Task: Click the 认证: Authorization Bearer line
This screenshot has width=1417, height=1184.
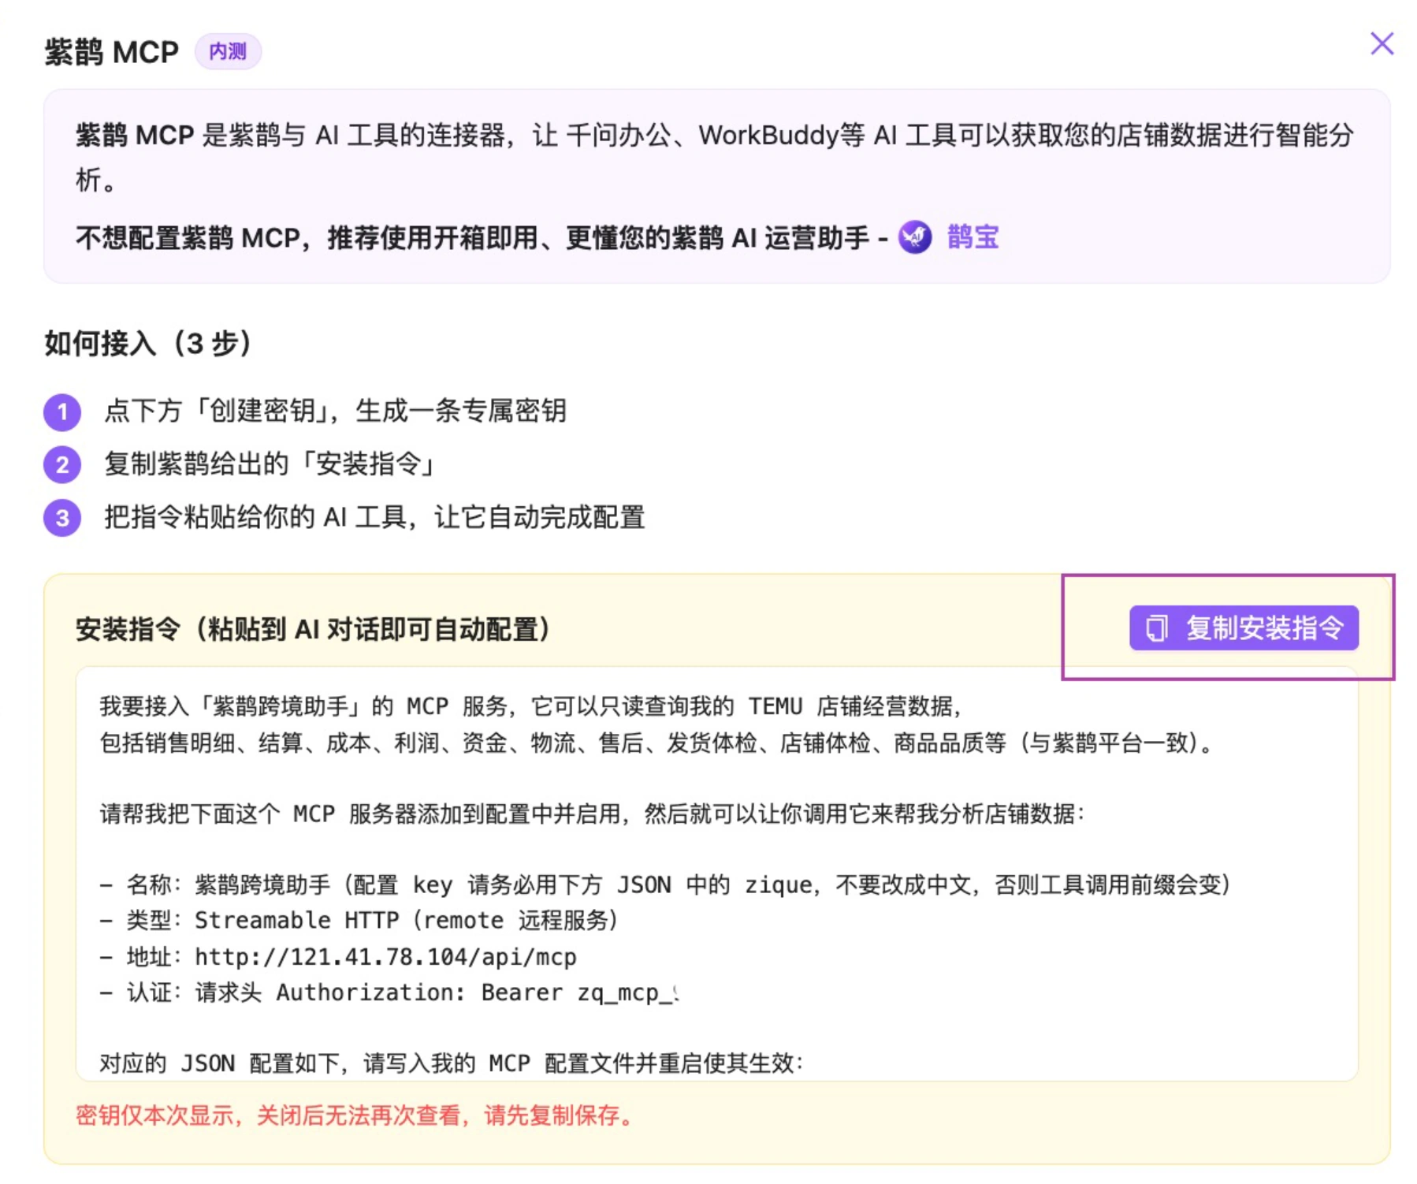Action: (389, 992)
